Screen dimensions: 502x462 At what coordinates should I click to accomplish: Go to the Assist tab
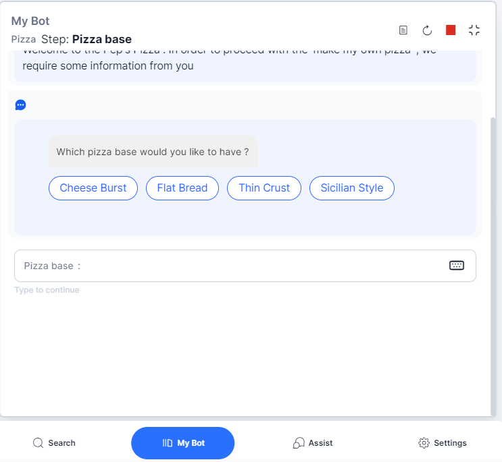(x=313, y=443)
